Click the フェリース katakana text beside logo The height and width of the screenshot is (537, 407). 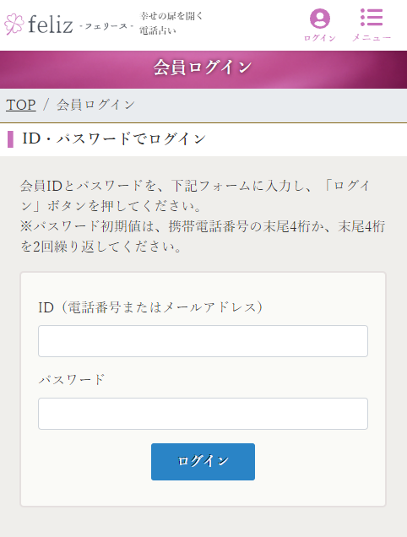click(x=106, y=26)
